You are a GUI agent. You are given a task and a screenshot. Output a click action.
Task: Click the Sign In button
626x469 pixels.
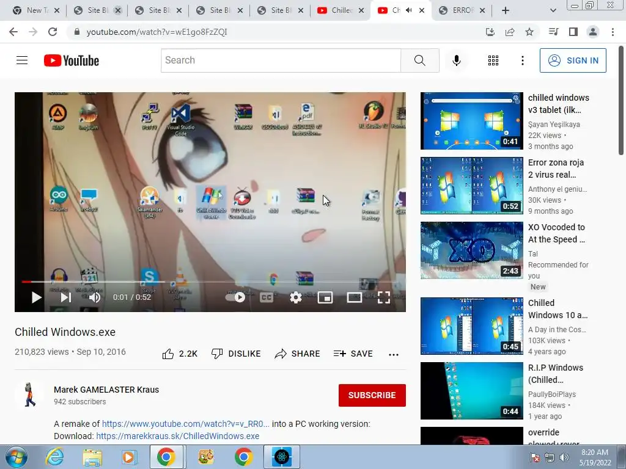click(x=573, y=60)
